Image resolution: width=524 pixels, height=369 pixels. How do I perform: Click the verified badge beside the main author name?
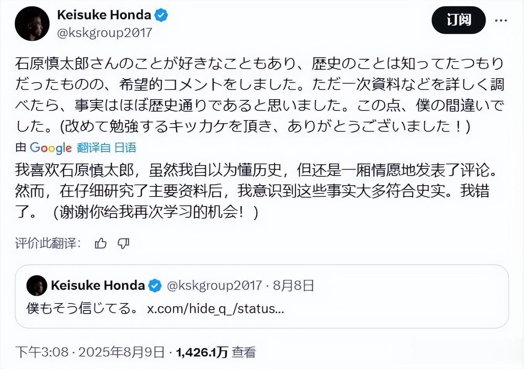161,15
